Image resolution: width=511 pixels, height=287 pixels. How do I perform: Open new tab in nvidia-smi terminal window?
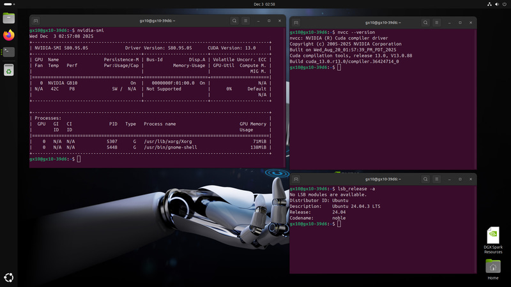36,21
